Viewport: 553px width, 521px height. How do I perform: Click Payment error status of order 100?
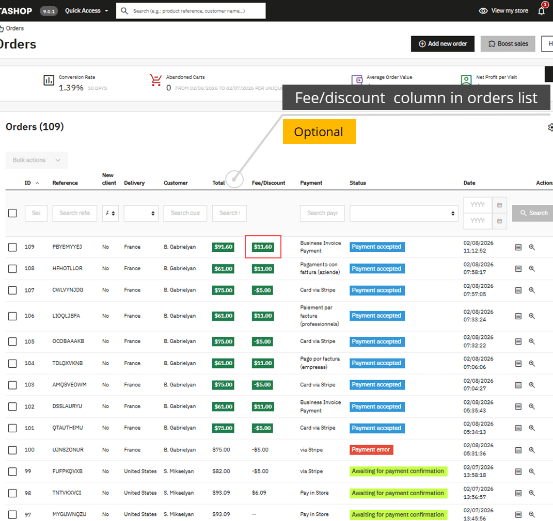[371, 450]
